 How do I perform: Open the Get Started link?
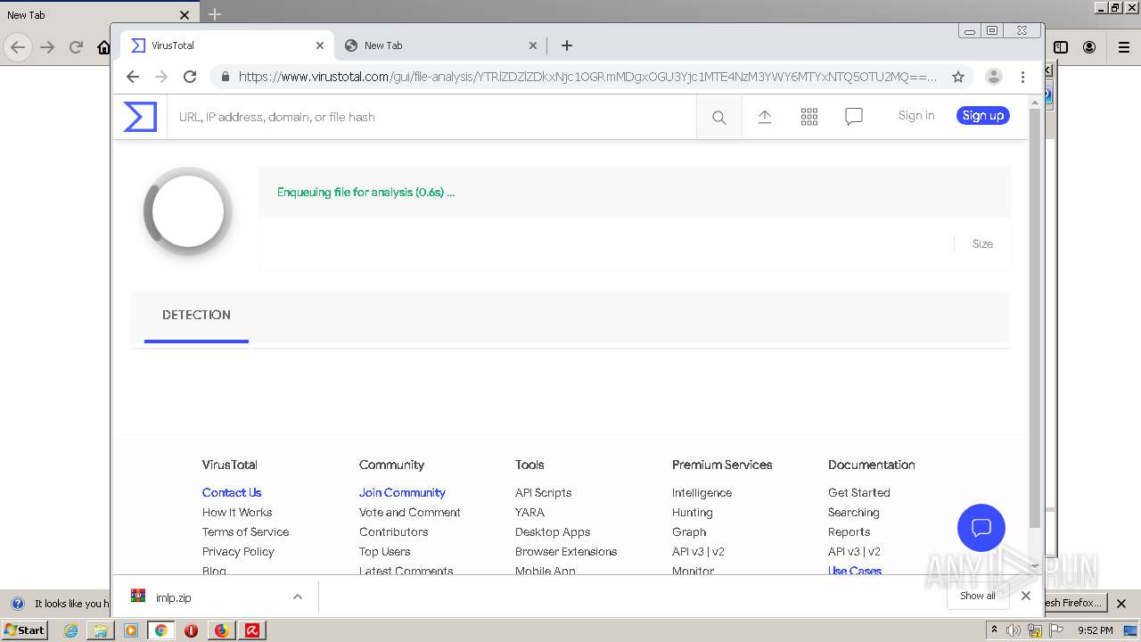point(858,492)
